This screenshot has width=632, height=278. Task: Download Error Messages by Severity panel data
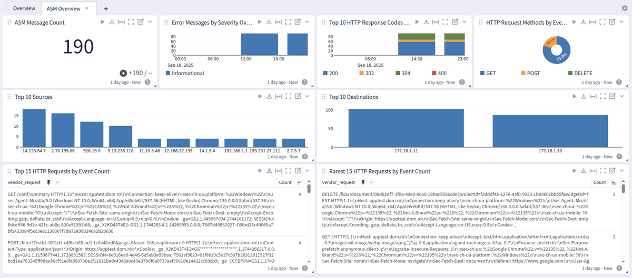coord(269,22)
